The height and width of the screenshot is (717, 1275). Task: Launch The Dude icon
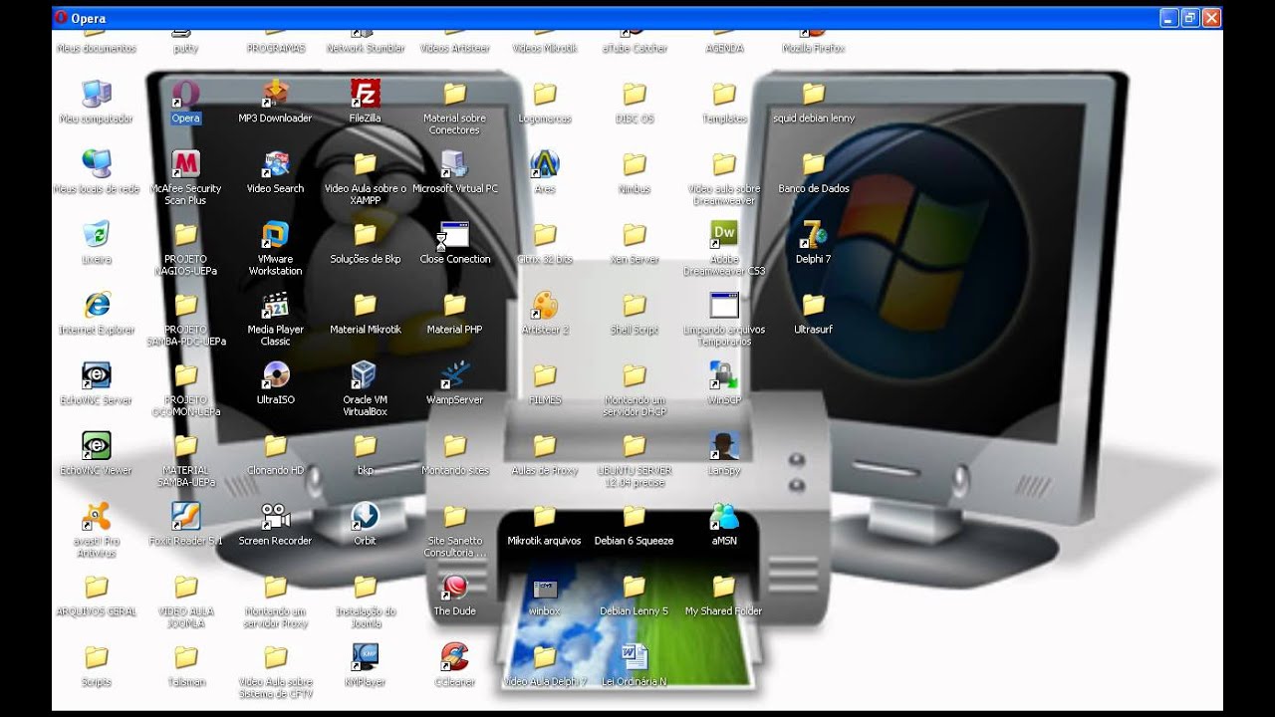click(x=455, y=589)
